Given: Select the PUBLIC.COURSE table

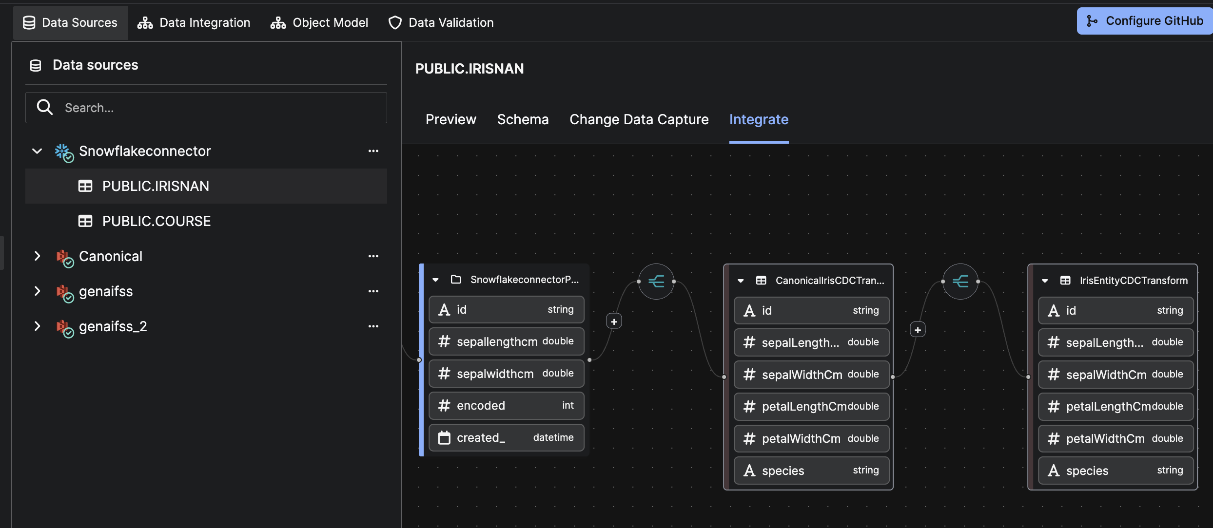Looking at the screenshot, I should pos(156,221).
